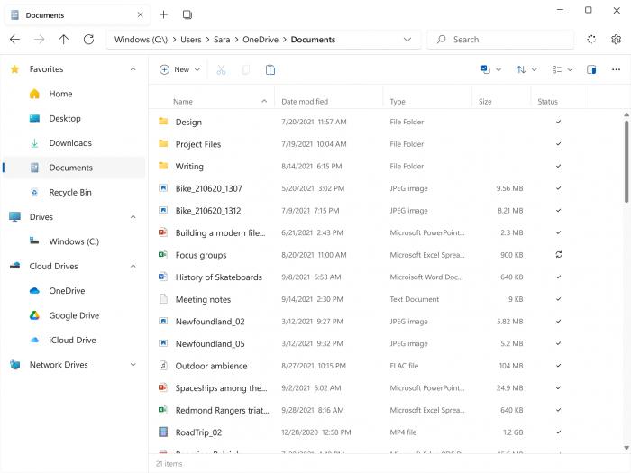Click the Paste clipboard icon in toolbar

click(x=270, y=69)
